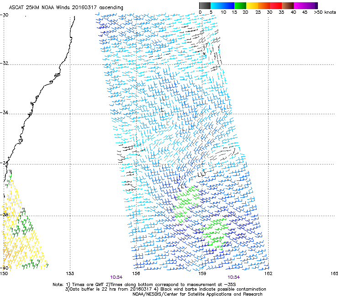Viewport: 338px width, 297px height.
Task: Select the green 15–20 knots legend segment
Action: pos(240,5)
